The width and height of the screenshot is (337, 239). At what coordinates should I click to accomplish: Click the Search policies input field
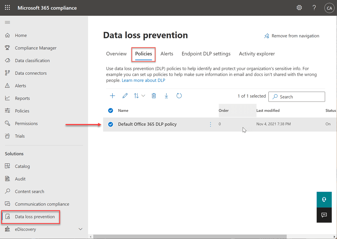coord(297,97)
